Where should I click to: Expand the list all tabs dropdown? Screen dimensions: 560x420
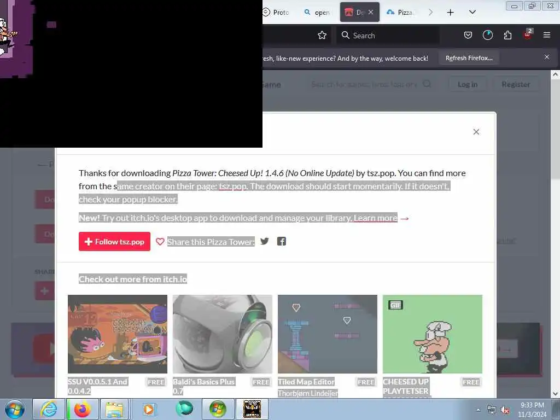click(472, 12)
